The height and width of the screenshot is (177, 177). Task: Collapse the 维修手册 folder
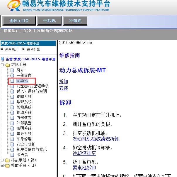pos(2,65)
